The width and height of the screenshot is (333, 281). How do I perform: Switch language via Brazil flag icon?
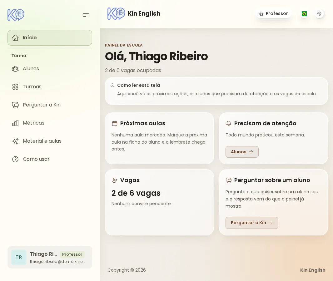pos(304,14)
